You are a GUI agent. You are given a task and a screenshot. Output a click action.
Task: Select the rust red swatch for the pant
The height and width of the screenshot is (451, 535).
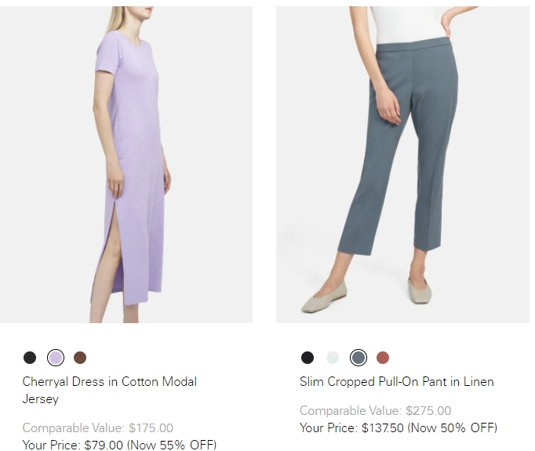(383, 358)
